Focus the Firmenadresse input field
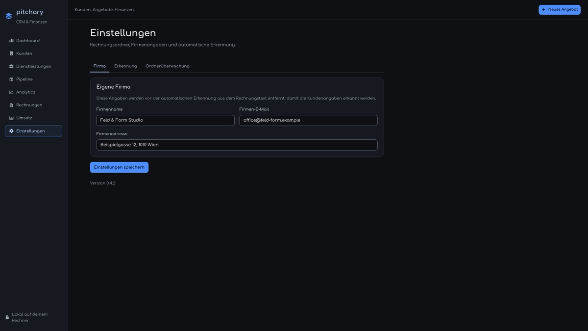 tap(237, 145)
